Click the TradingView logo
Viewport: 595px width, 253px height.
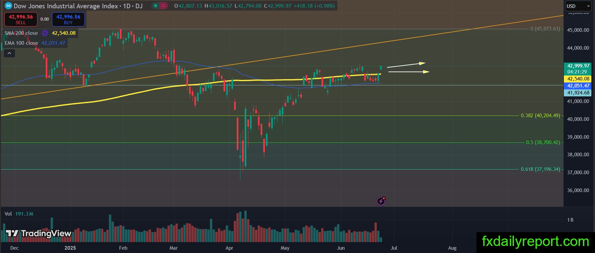pos(39,233)
